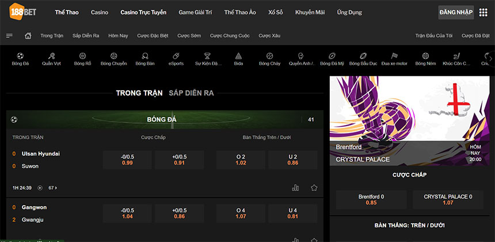Screen dimensions: 495x242
Task: Click the 188BET logo
Action: 22,11
